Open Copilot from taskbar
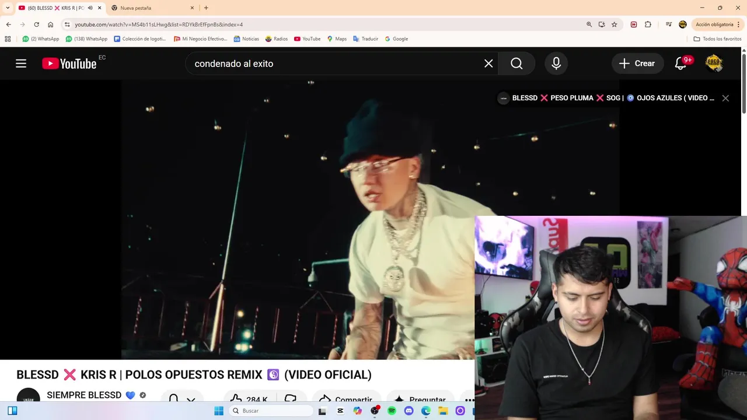 [358, 411]
